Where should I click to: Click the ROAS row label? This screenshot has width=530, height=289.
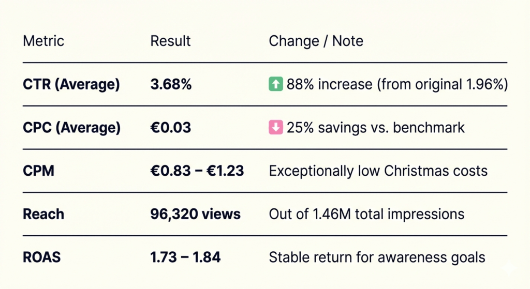click(x=42, y=257)
